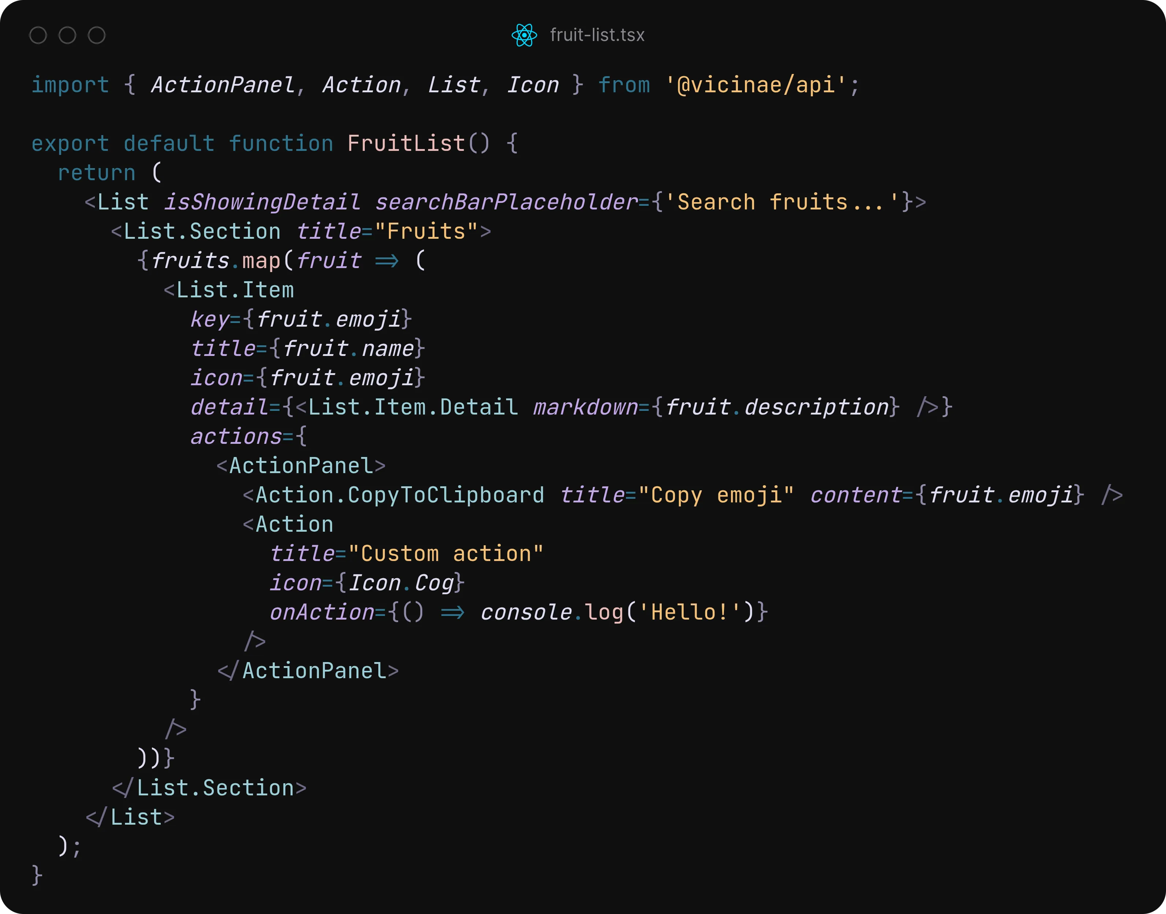Screen dimensions: 1166x914
Task: Click the React logo icon in title bar
Action: pyautogui.click(x=524, y=35)
